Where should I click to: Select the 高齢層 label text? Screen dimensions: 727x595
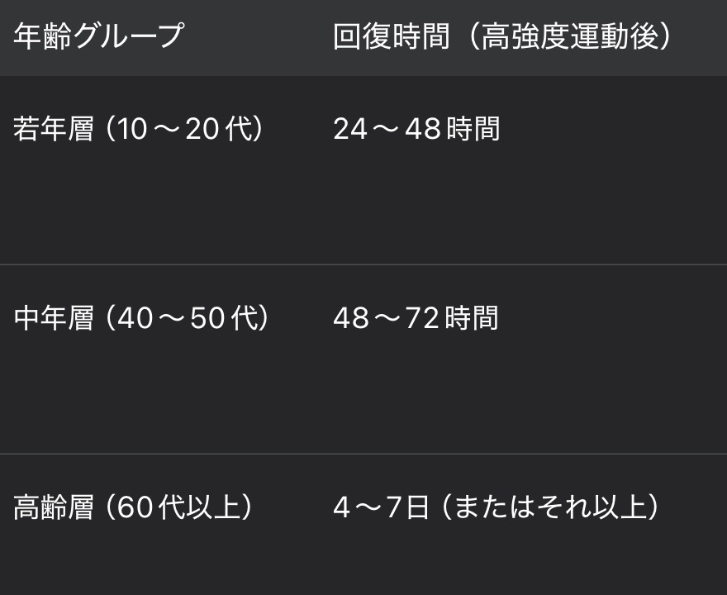click(x=54, y=507)
